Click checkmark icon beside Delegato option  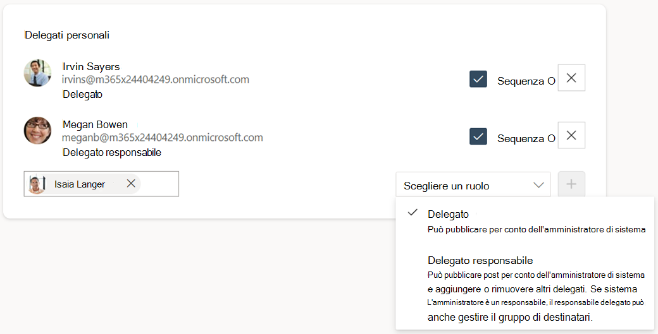[x=413, y=213]
